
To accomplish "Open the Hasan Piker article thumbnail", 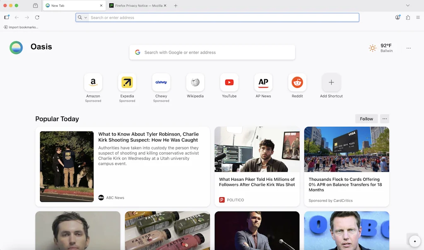I will [x=257, y=149].
